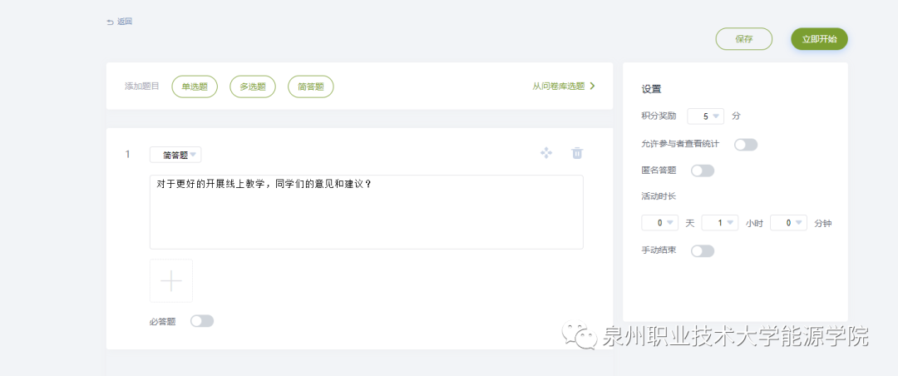The image size is (898, 376).
Task: Click the 立即开始 button
Action: pos(819,39)
